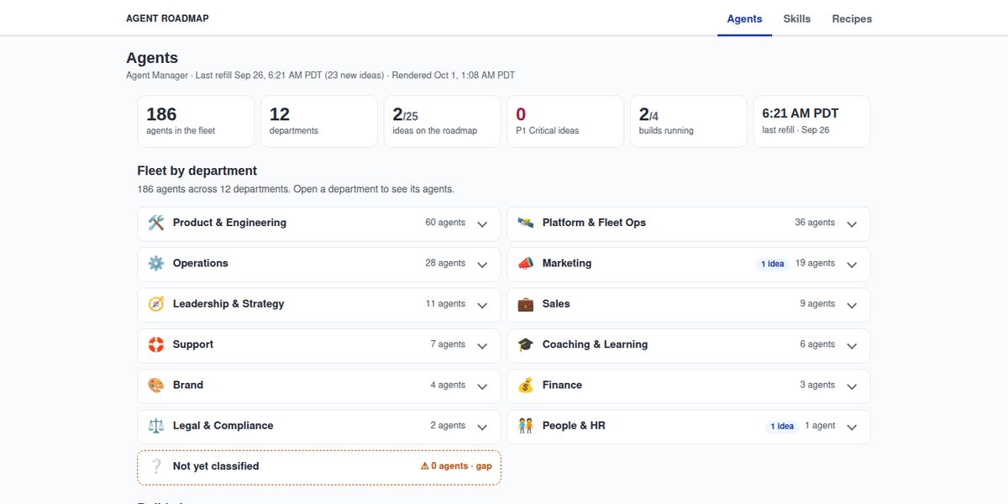Click the 186 agents in the fleet card
1008x504 pixels.
[x=196, y=121]
